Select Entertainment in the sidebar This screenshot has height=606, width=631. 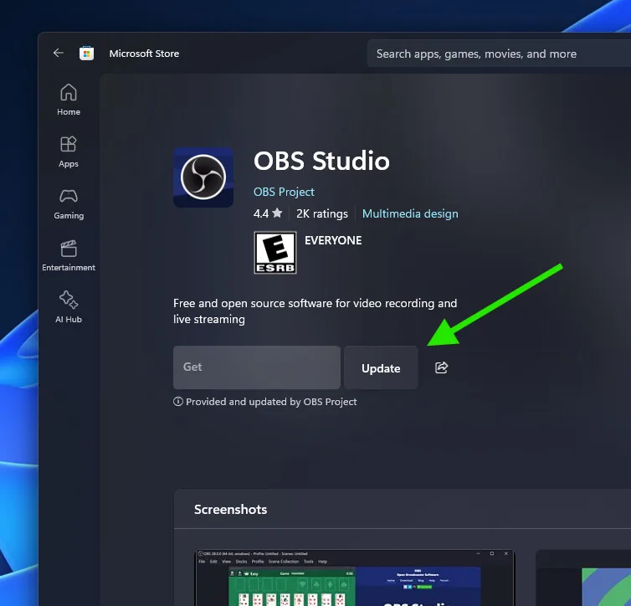point(69,255)
